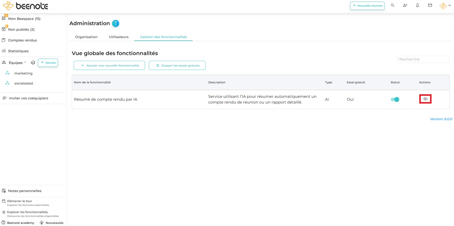454x226 pixels.
Task: Open Notes personnelles in sidebar
Action: pyautogui.click(x=25, y=191)
